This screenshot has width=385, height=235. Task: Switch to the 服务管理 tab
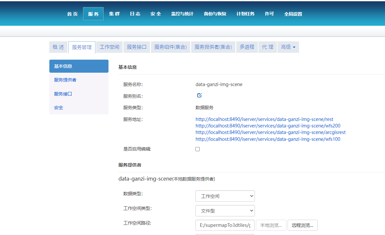[82, 47]
